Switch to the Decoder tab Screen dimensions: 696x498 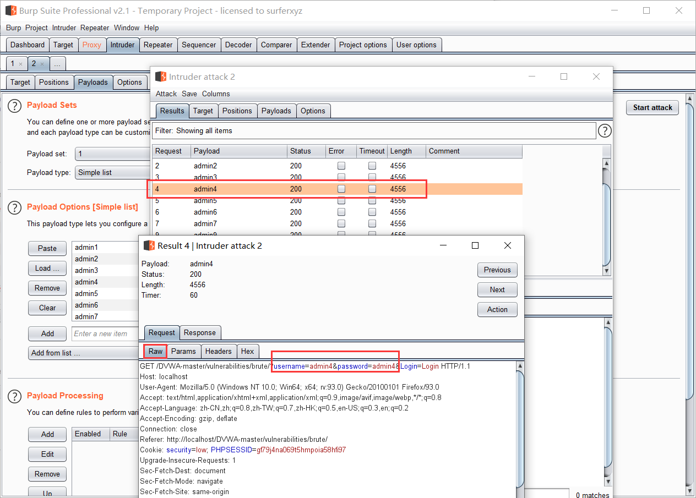(x=238, y=45)
